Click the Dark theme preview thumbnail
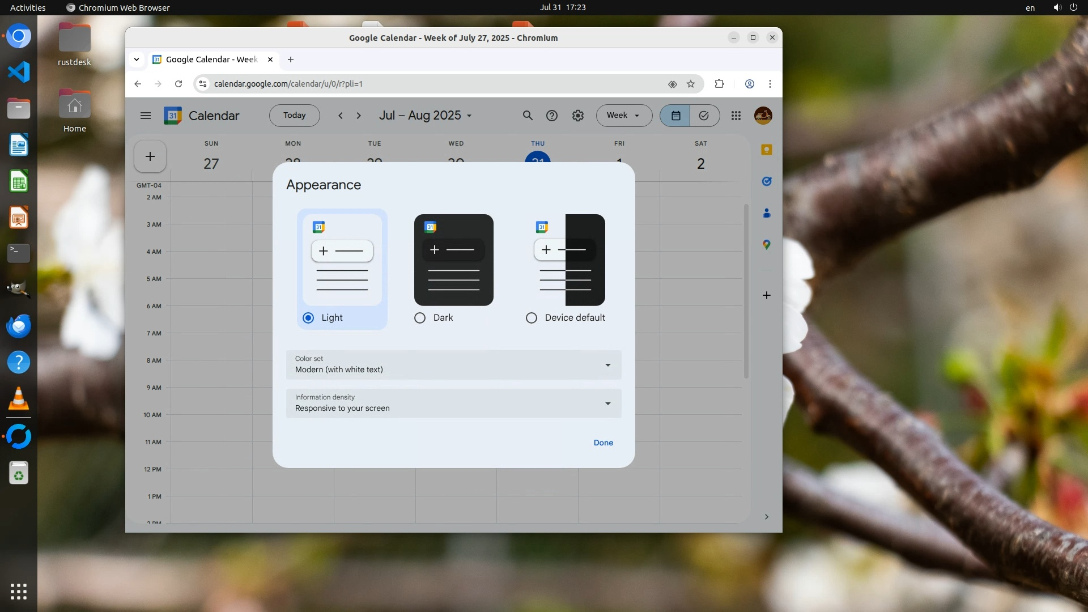Image resolution: width=1088 pixels, height=612 pixels. click(x=453, y=260)
